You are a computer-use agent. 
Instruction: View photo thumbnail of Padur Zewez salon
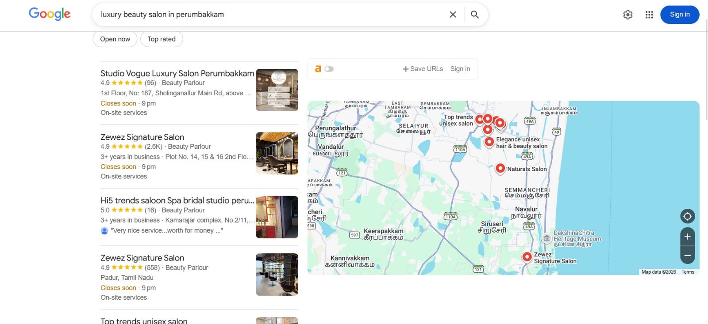click(277, 275)
